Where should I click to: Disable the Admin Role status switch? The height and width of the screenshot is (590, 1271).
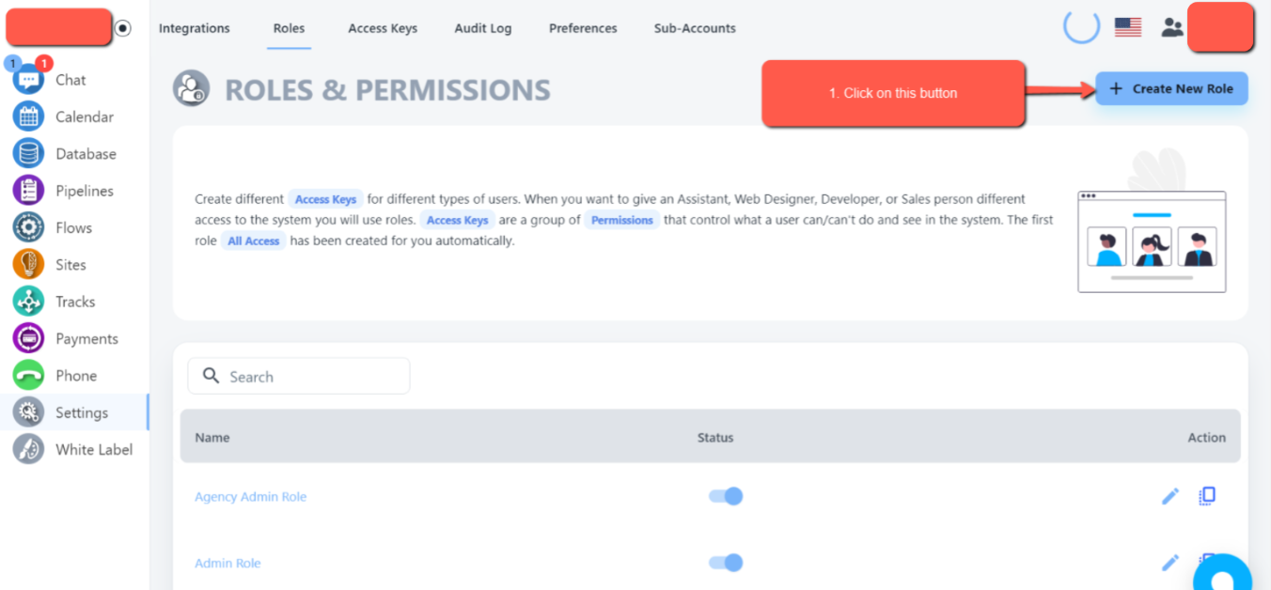point(726,563)
